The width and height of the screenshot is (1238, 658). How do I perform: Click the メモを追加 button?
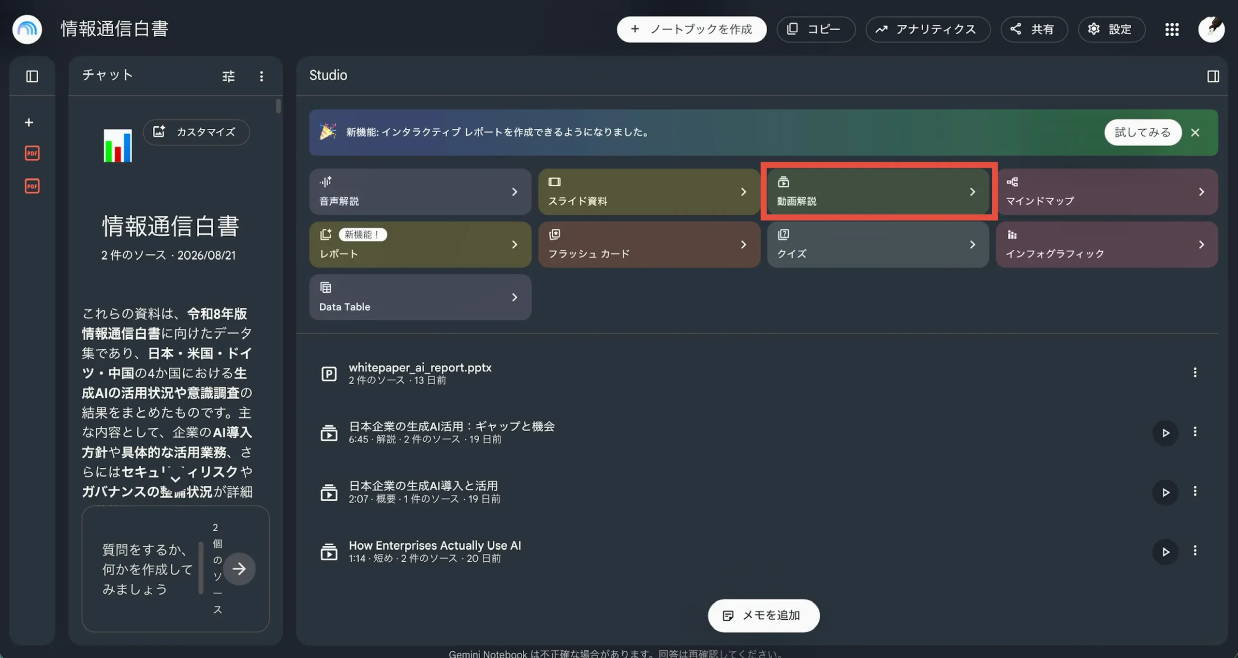tap(764, 615)
